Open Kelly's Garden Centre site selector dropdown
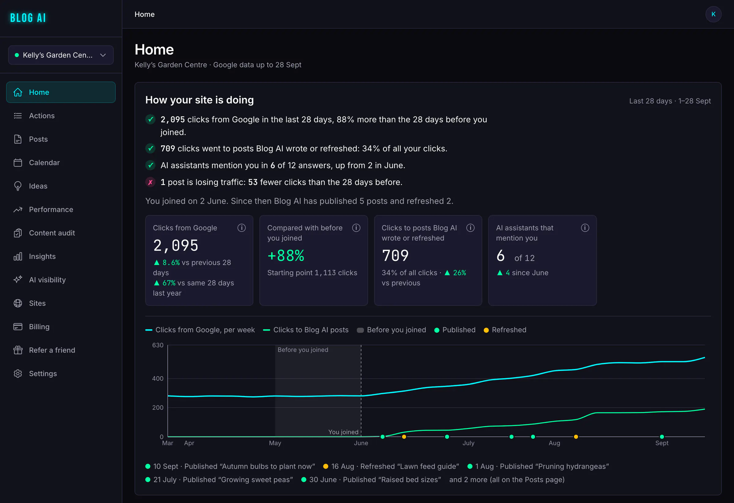This screenshot has width=734, height=503. pyautogui.click(x=61, y=55)
